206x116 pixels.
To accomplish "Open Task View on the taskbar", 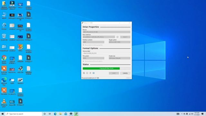I will [x=50, y=114].
